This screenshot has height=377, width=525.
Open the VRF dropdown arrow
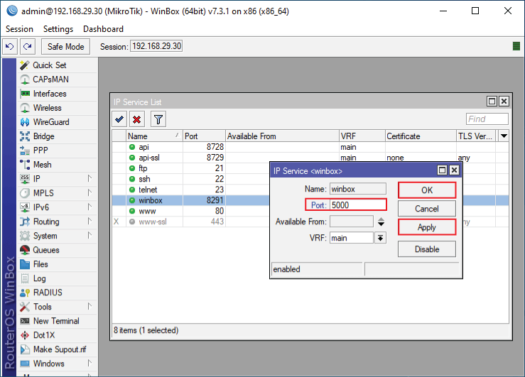(x=380, y=238)
